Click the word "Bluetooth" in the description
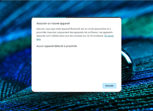Viewport: 153px width, 111px height. click(75, 29)
